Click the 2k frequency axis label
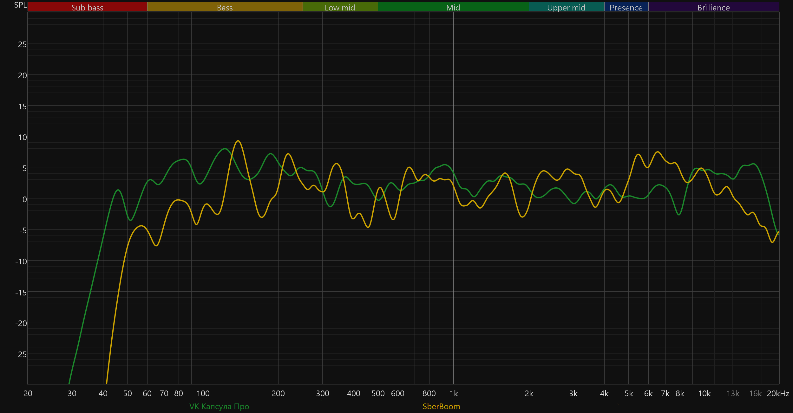 click(x=529, y=394)
